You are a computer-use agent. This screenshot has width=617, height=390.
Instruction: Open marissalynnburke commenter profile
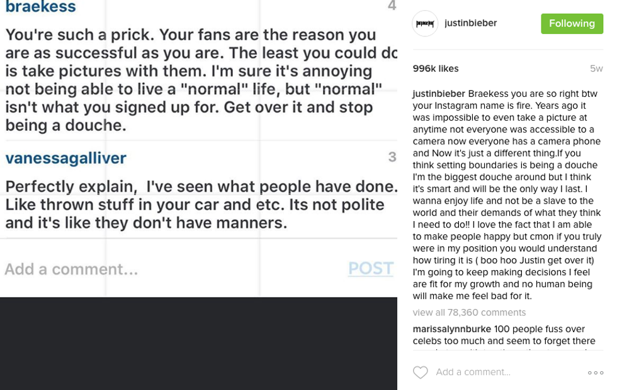coord(452,329)
